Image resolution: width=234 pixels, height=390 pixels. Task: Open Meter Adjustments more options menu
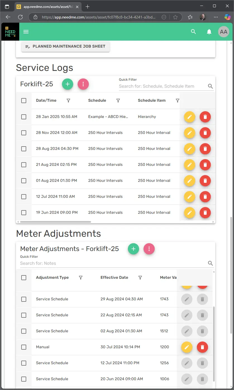[x=149, y=249]
